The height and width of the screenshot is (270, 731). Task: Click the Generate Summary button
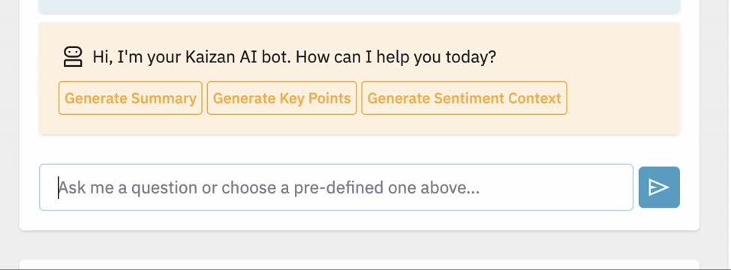[x=130, y=97]
